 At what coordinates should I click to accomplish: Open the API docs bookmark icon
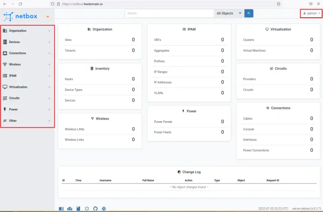(78, 209)
